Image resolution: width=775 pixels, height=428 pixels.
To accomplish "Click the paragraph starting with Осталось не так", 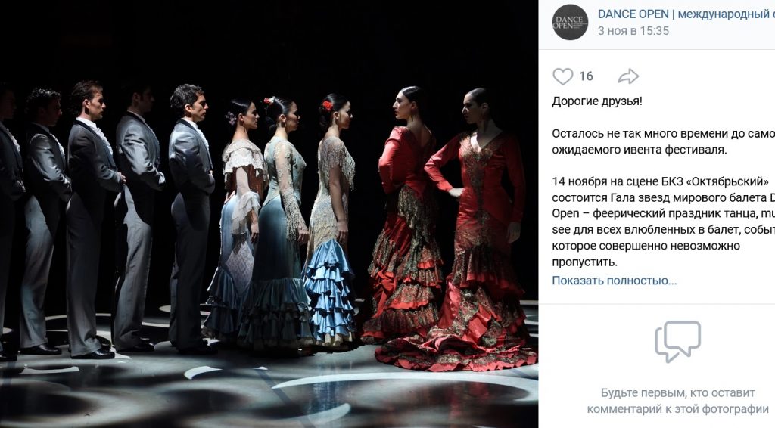I will [663, 141].
